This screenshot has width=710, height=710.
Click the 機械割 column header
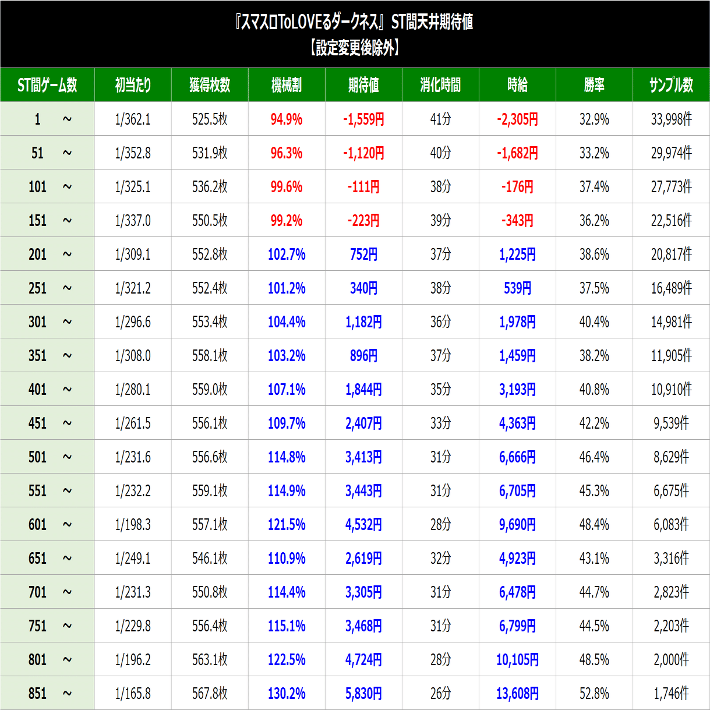287,85
